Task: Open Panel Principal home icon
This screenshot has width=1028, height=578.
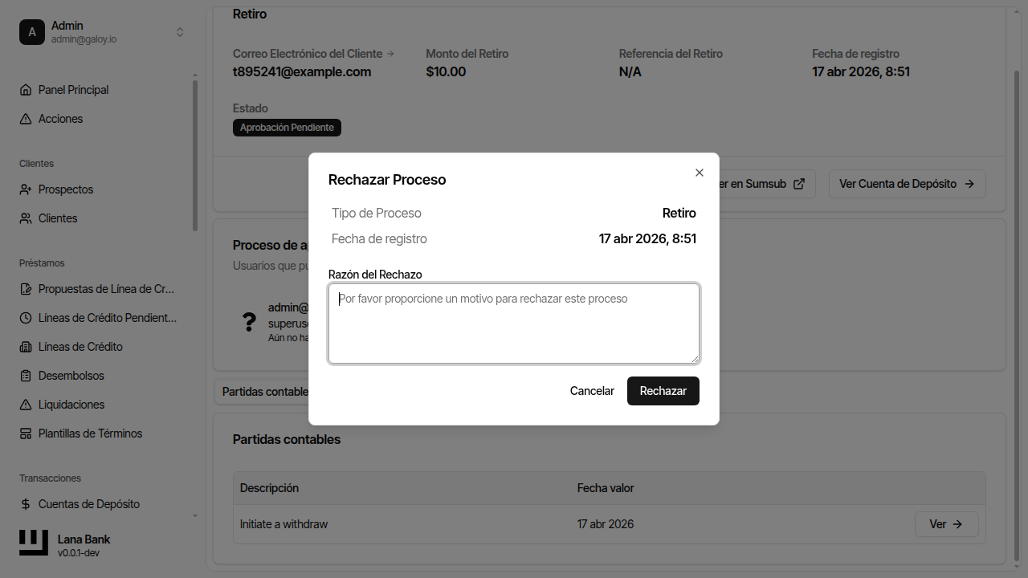Action: point(26,90)
